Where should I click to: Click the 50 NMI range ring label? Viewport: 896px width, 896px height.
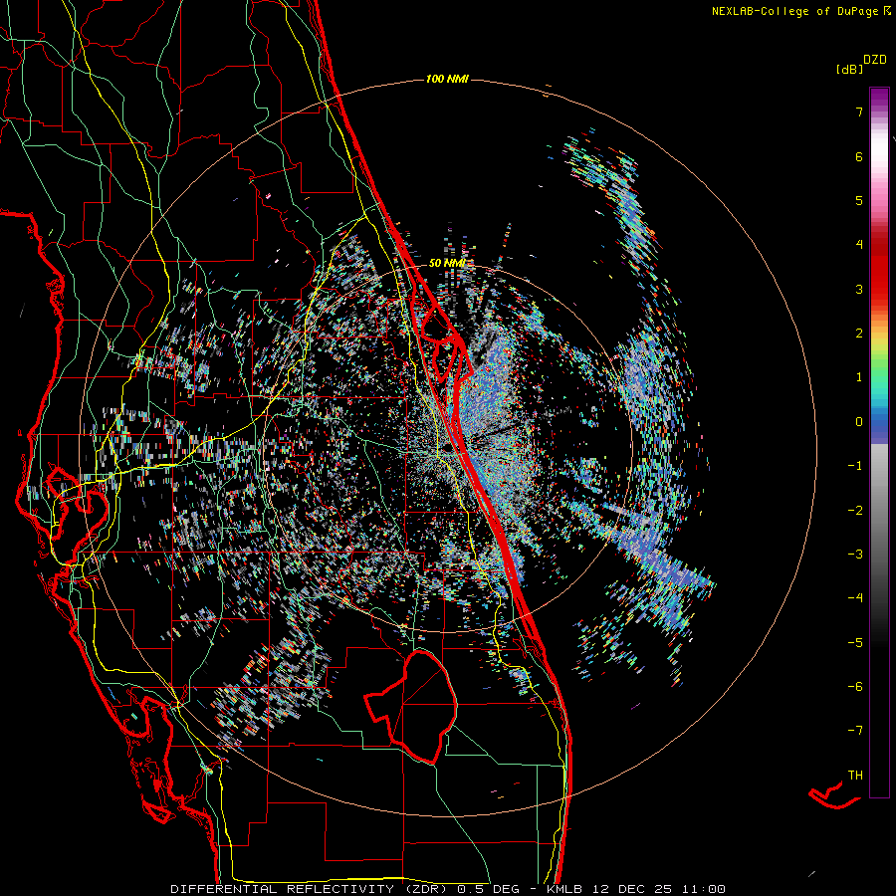(447, 263)
